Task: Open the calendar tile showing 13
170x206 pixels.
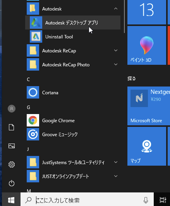Action: [147, 12]
